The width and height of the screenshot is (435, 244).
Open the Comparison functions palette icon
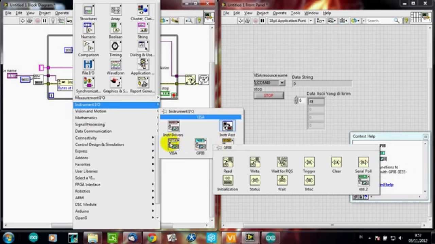click(x=88, y=46)
